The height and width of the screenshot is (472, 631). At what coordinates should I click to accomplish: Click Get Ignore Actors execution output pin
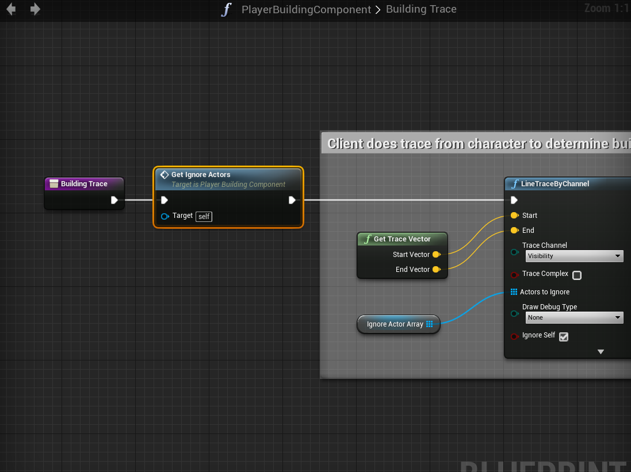click(x=292, y=200)
